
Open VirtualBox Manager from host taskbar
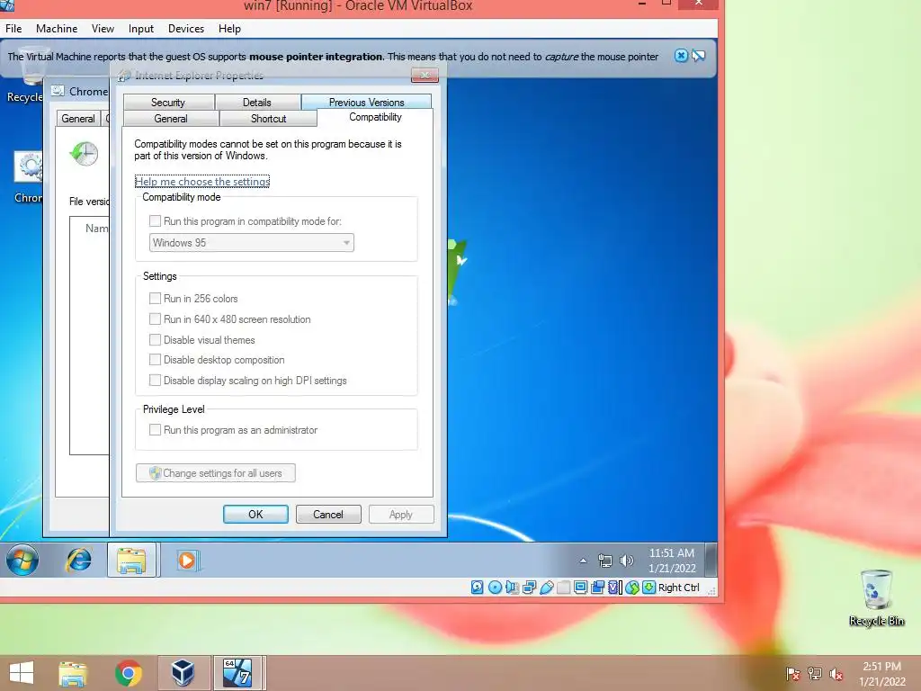(182, 673)
